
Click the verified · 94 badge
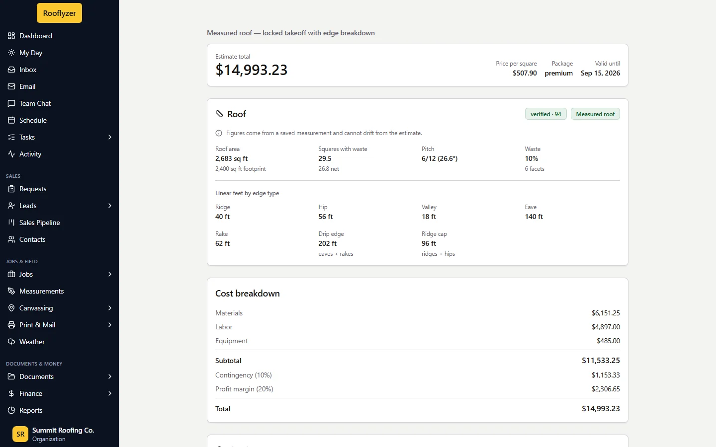tap(545, 114)
